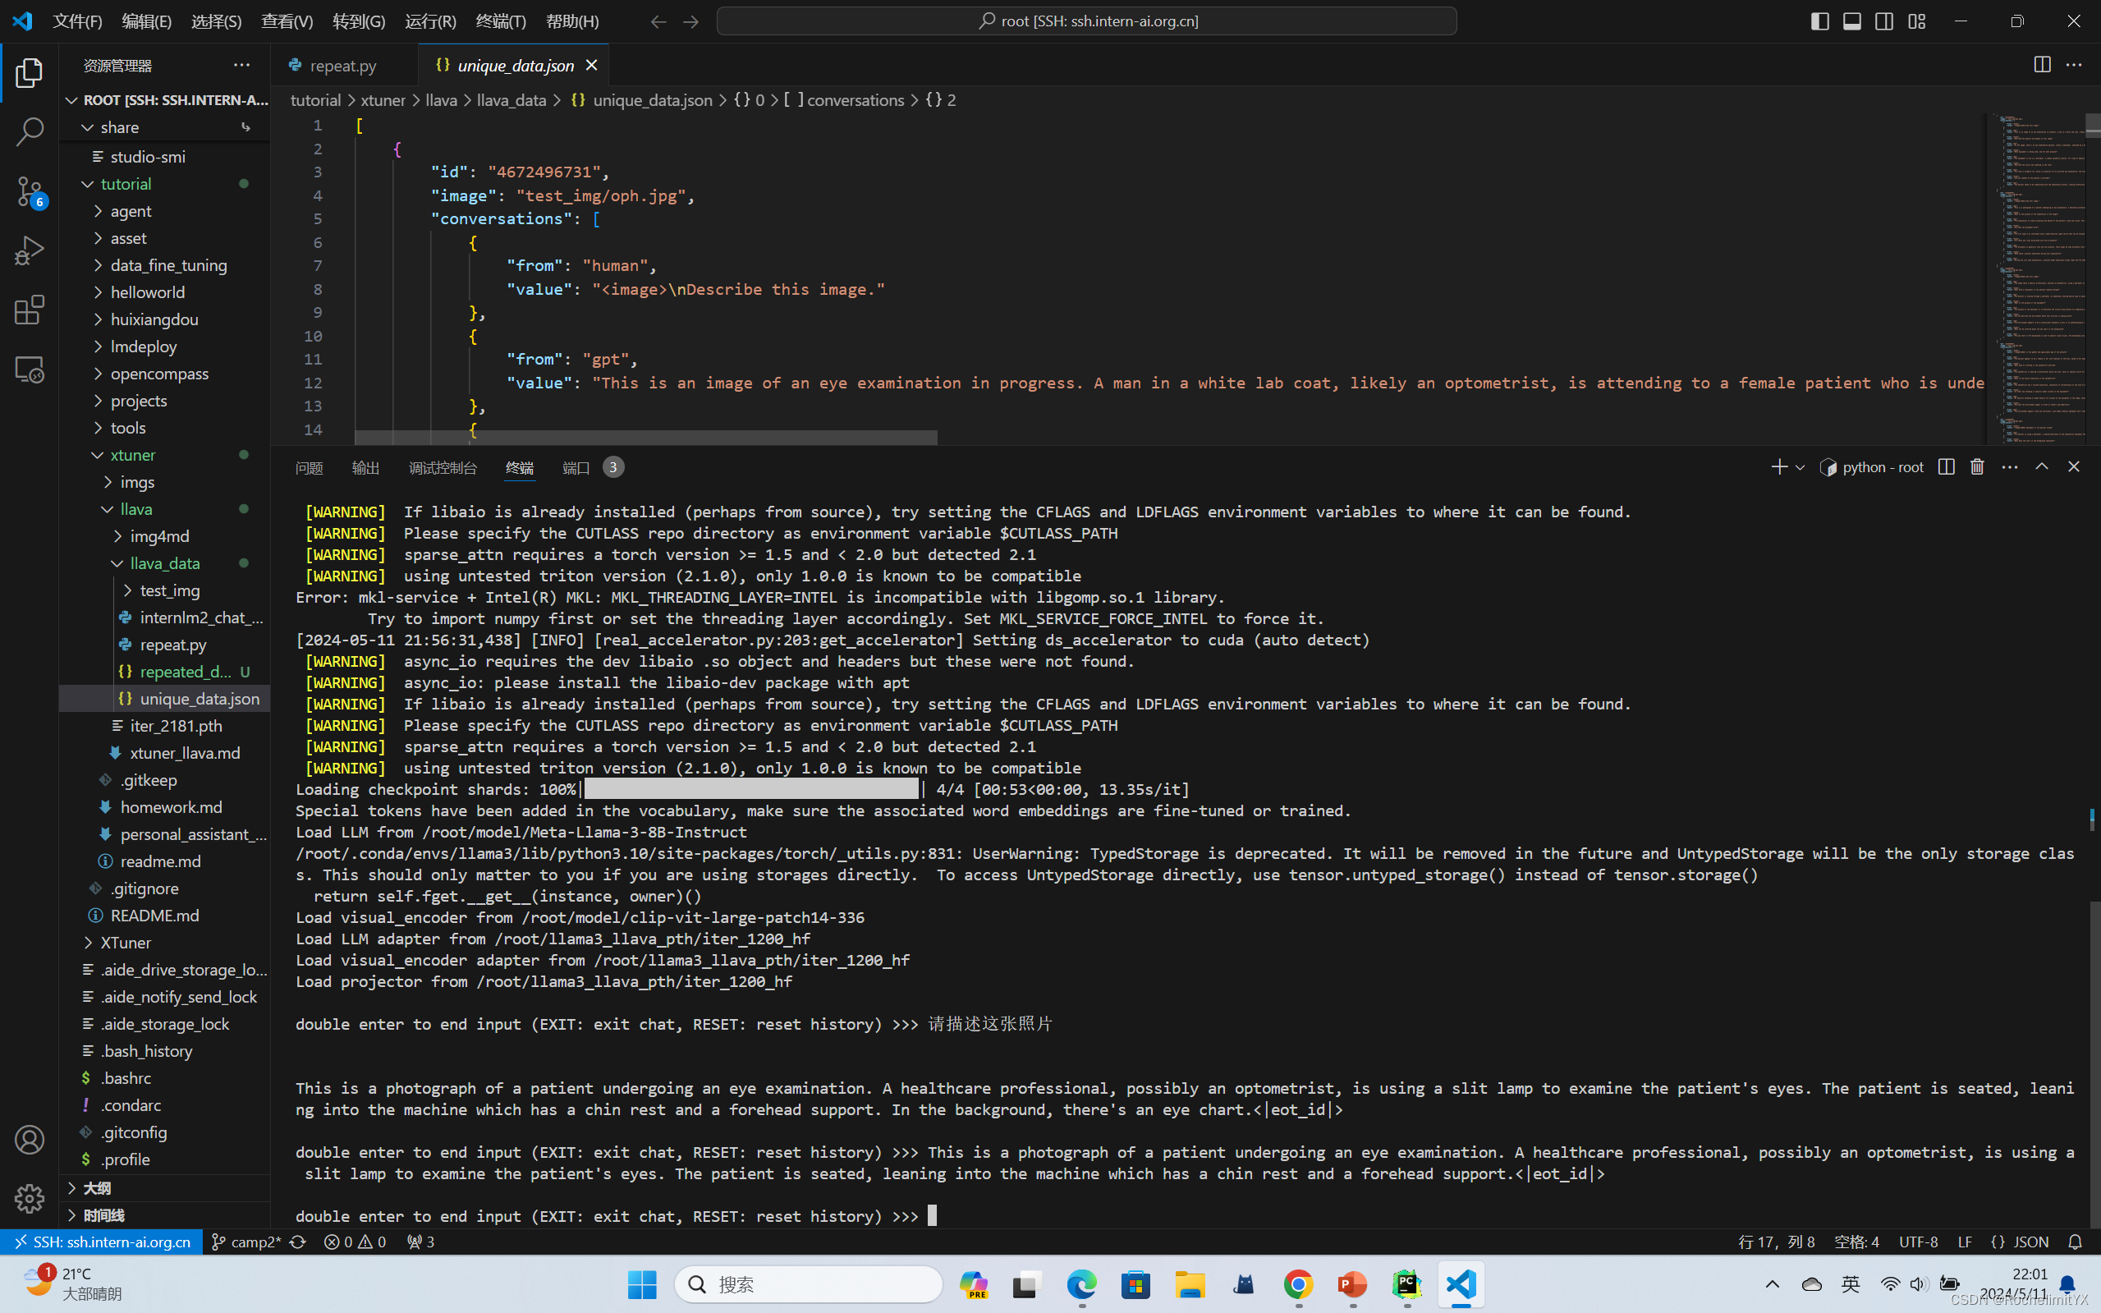Open Google Chrome from taskbar

click(1298, 1284)
